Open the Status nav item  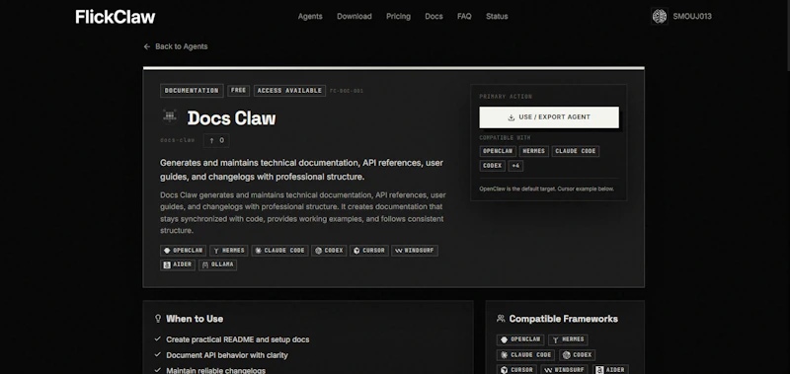click(x=497, y=16)
